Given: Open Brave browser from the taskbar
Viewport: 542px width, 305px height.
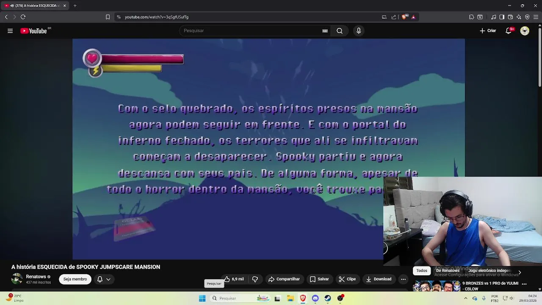Looking at the screenshot, I should point(303,298).
